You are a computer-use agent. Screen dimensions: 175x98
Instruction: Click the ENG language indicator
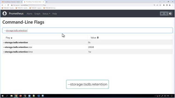pos(168,96)
